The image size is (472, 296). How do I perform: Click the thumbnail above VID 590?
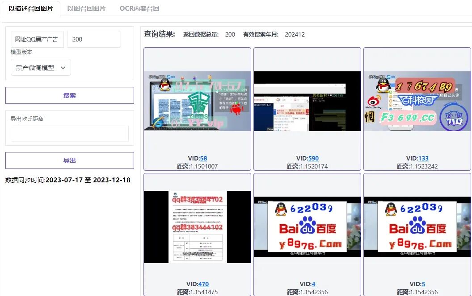coord(307,101)
